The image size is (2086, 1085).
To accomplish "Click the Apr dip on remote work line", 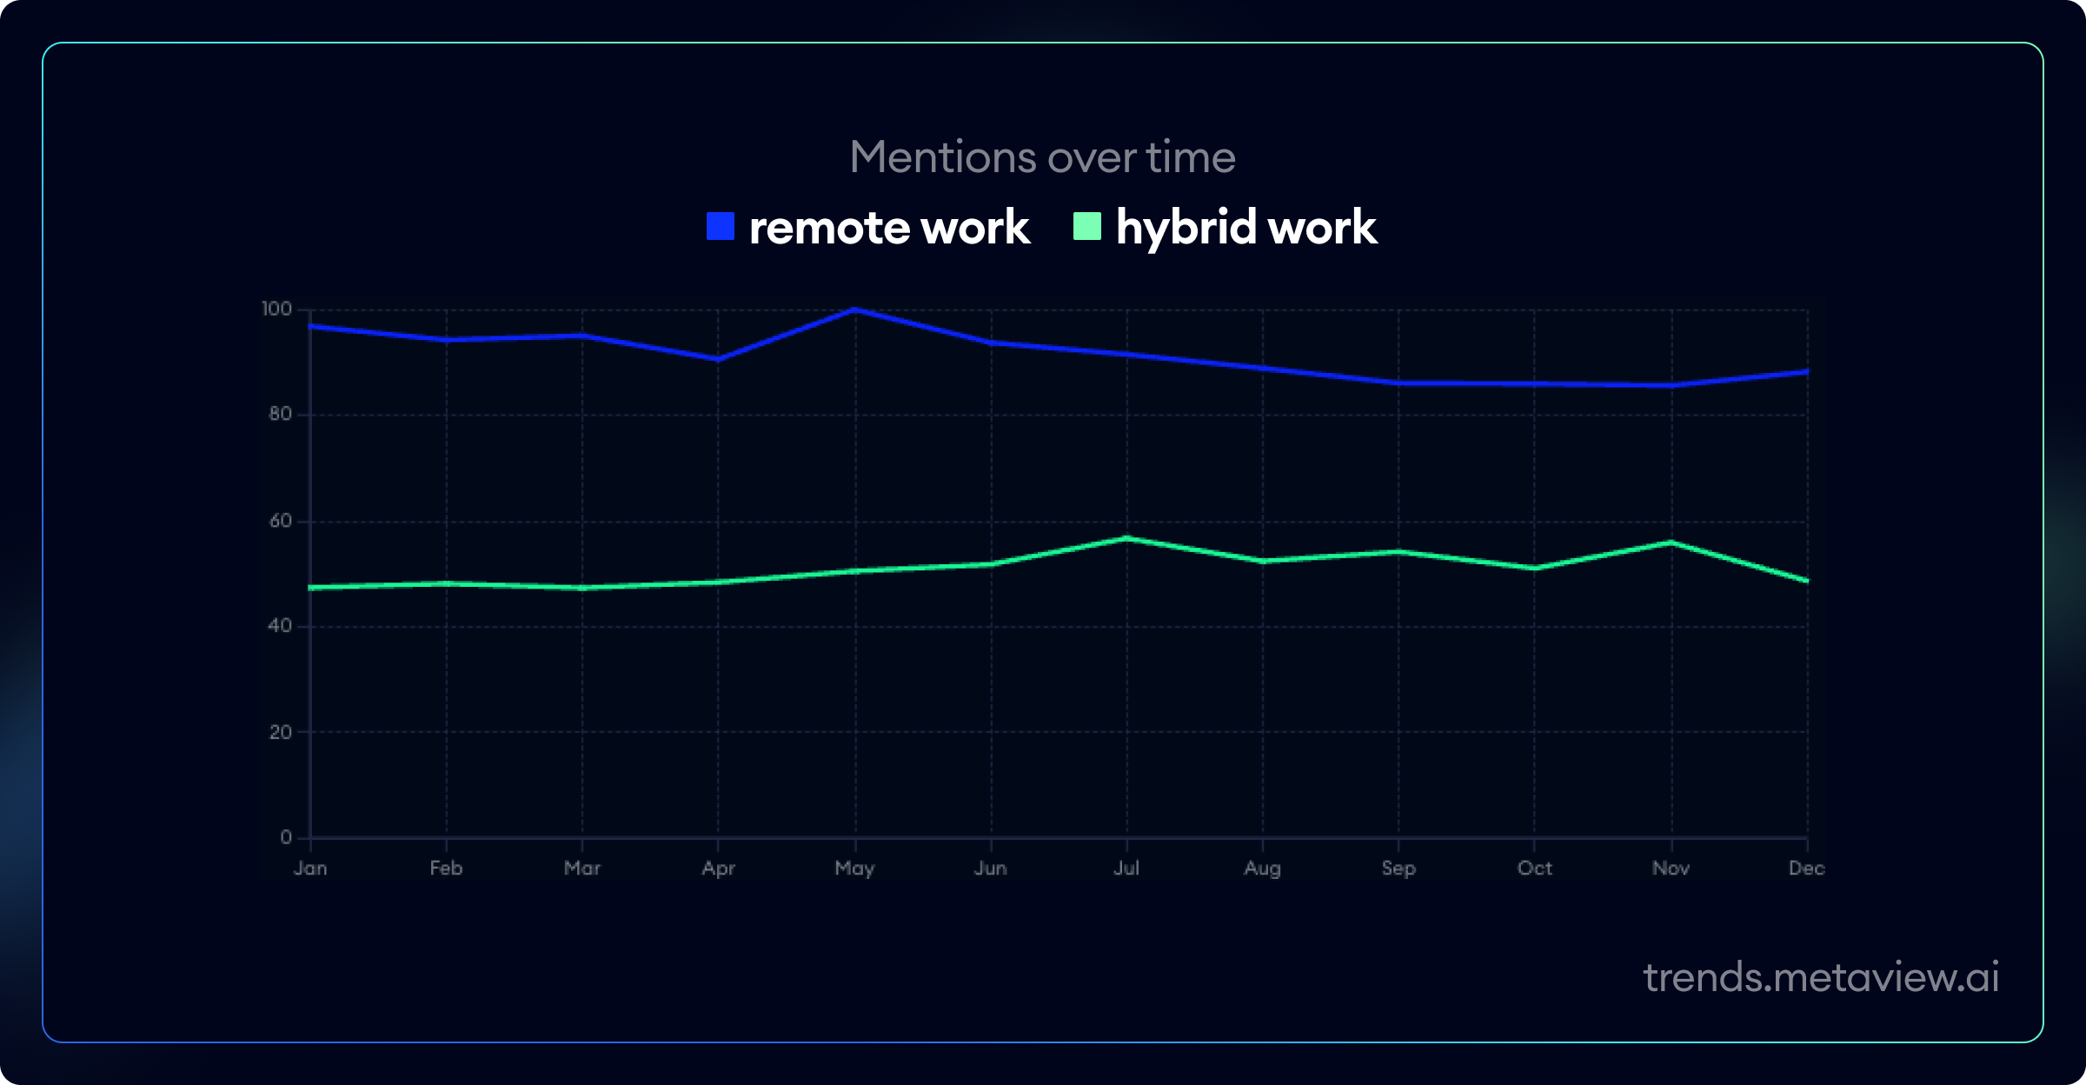I will (x=718, y=359).
